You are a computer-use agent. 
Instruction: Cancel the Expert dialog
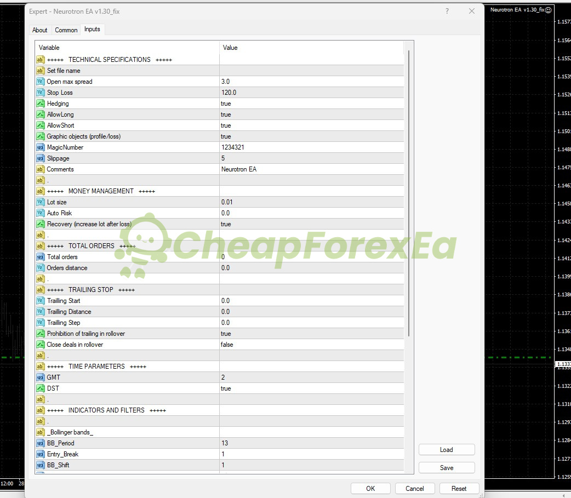(x=415, y=489)
